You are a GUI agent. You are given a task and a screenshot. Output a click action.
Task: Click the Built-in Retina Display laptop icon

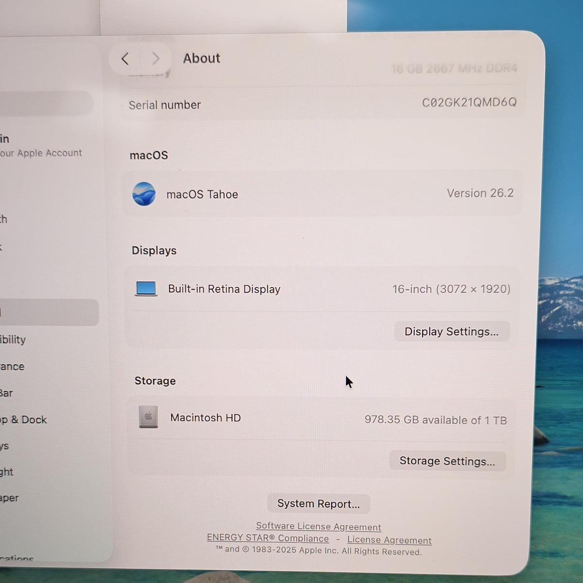pos(146,289)
